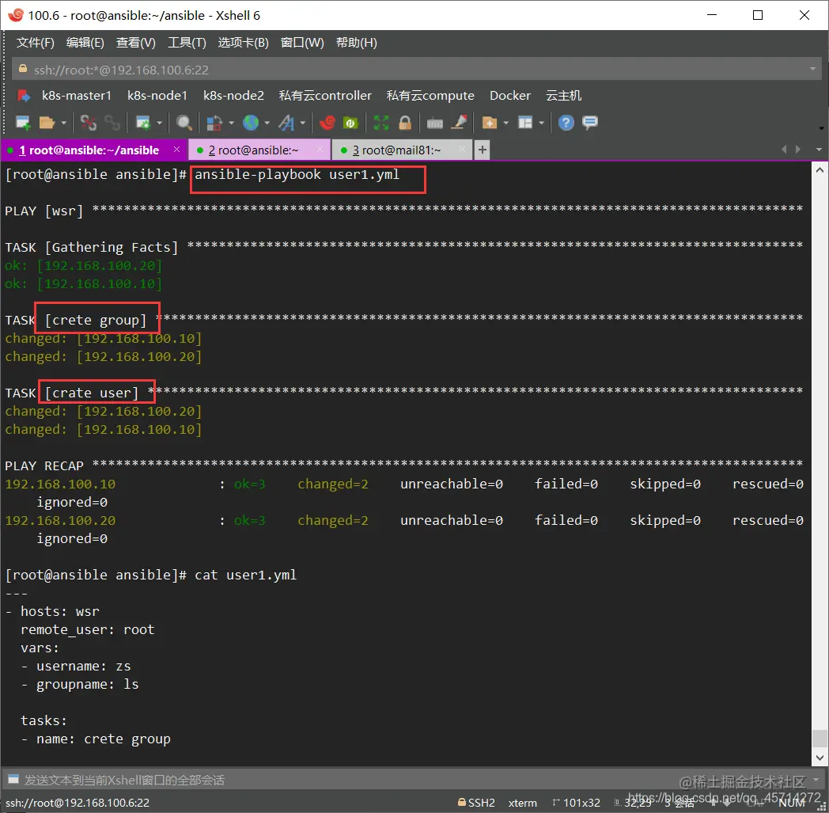Image resolution: width=829 pixels, height=813 pixels.
Task: Click the file transfer toolbar icon
Action: 214,123
